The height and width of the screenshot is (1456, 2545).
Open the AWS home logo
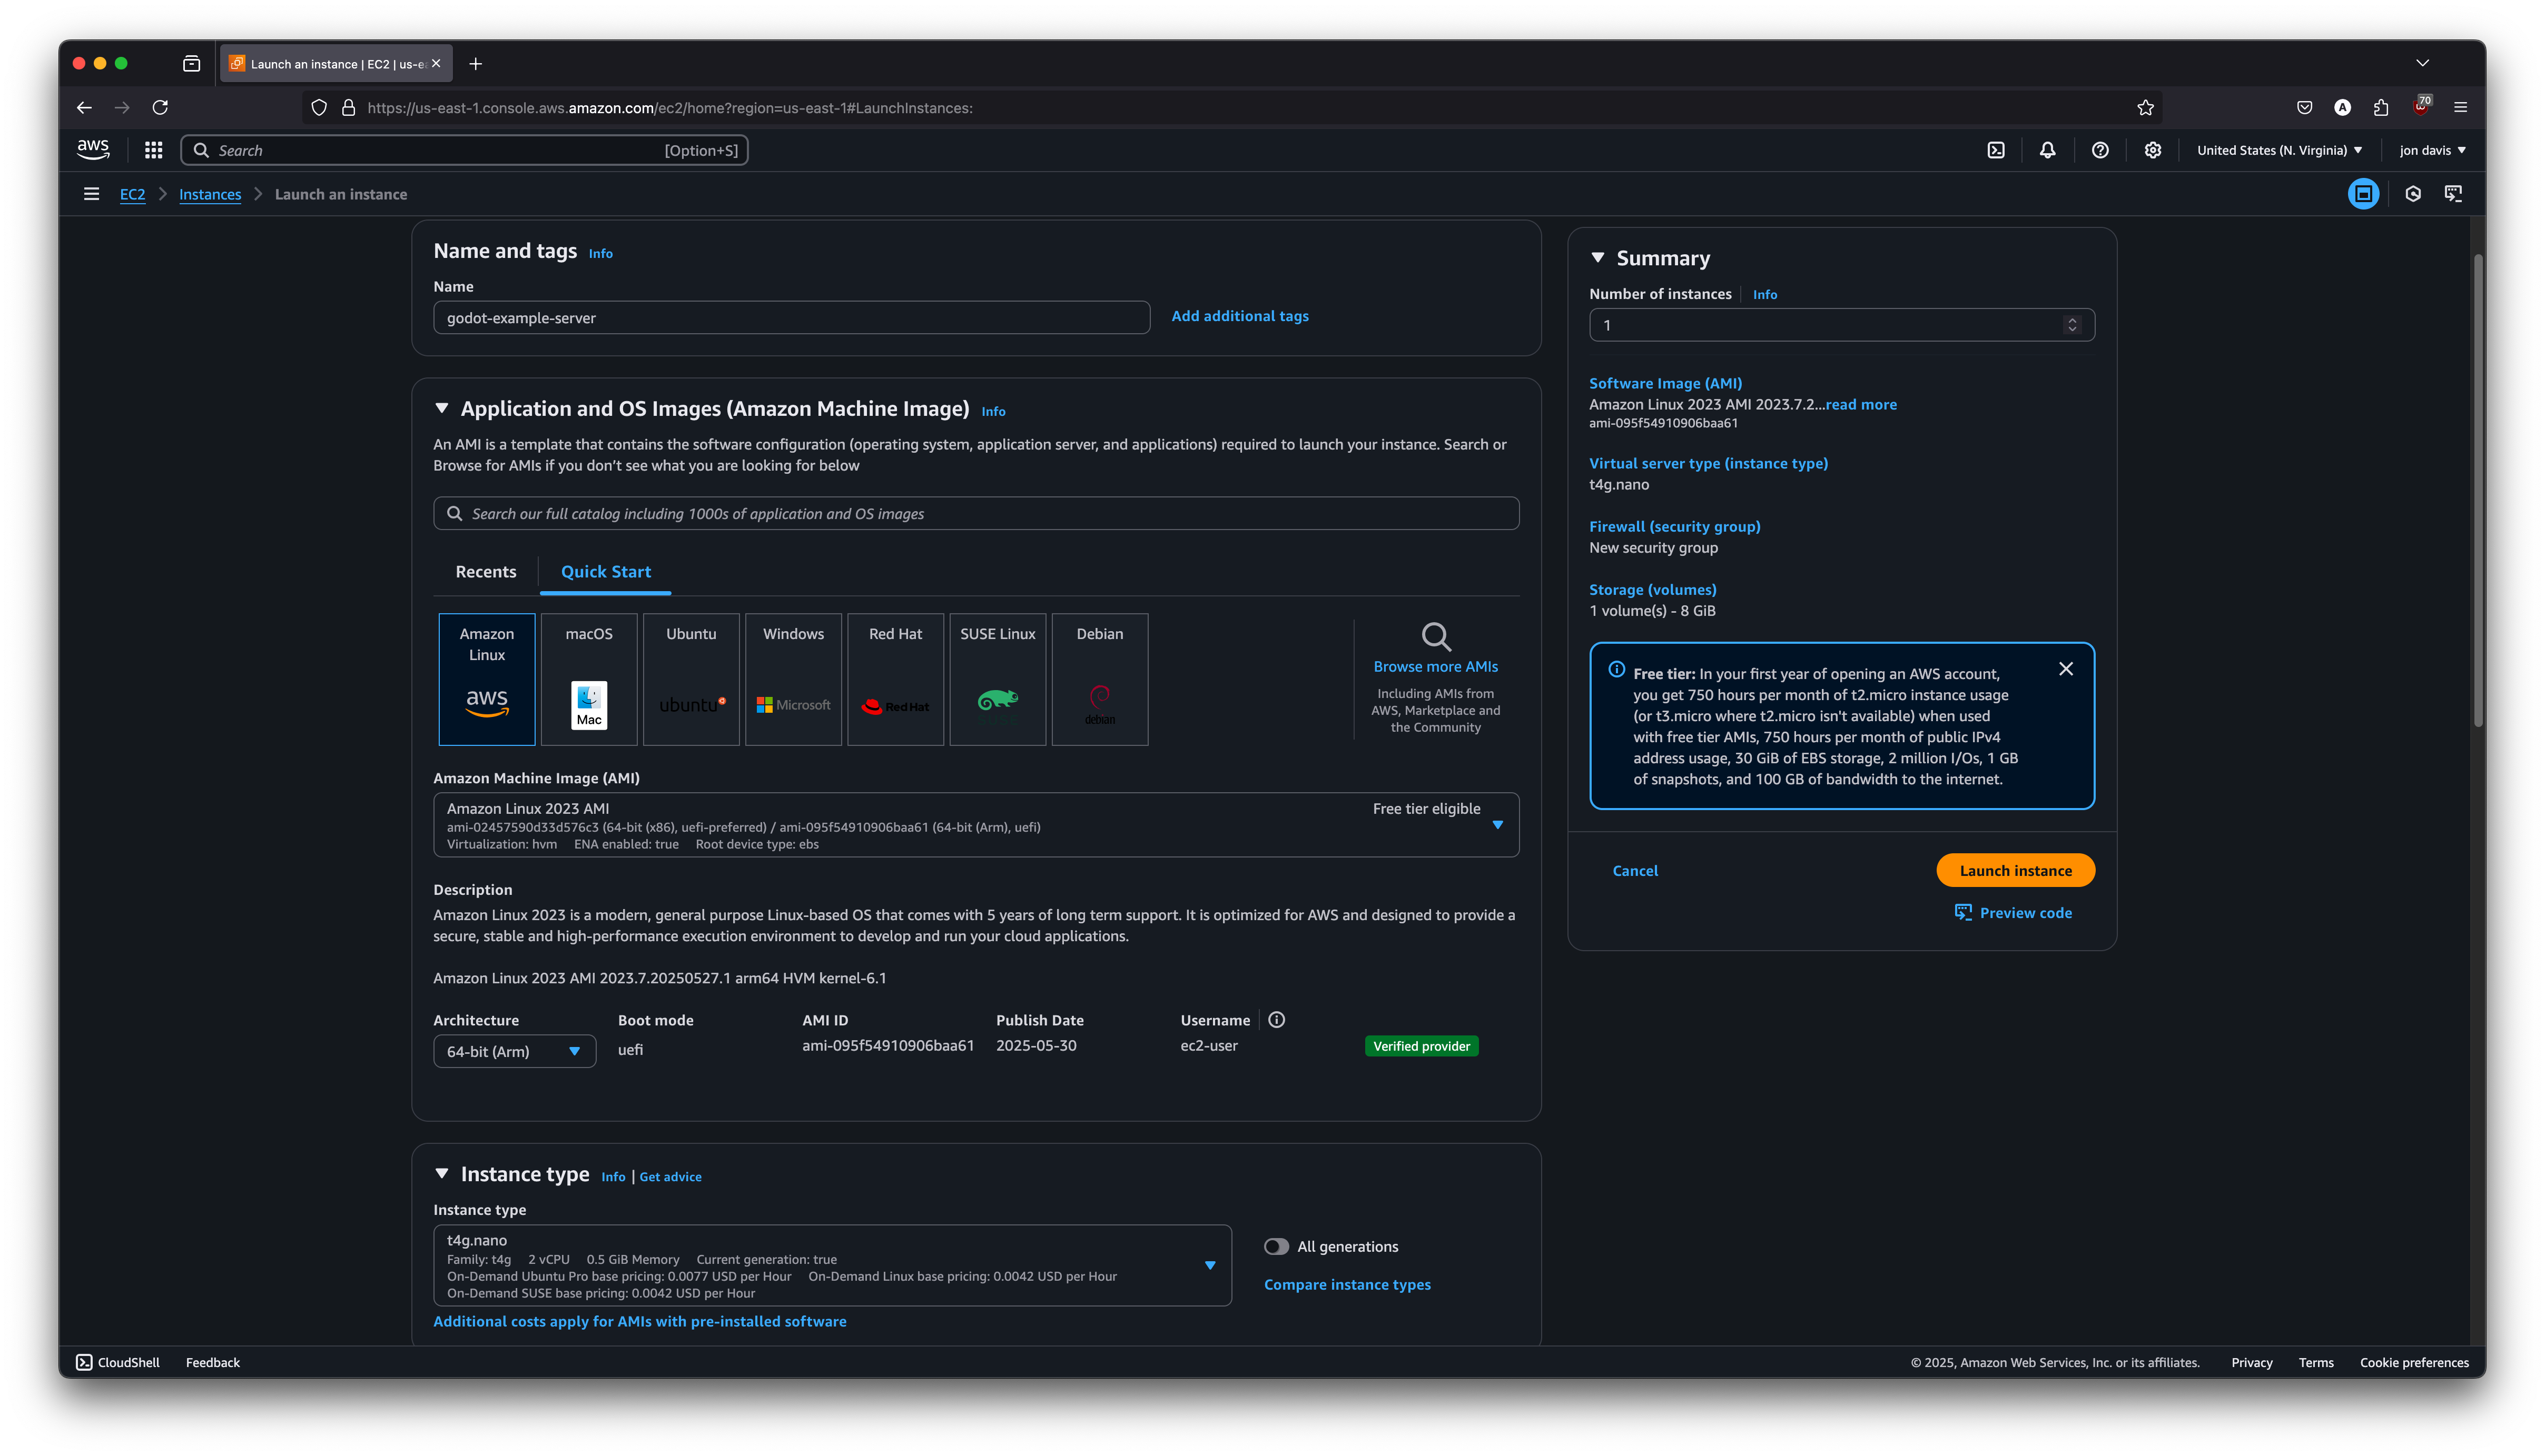[93, 150]
